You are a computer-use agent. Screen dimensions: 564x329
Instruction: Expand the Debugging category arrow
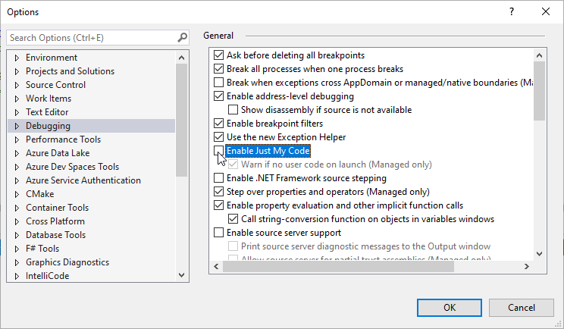click(17, 126)
